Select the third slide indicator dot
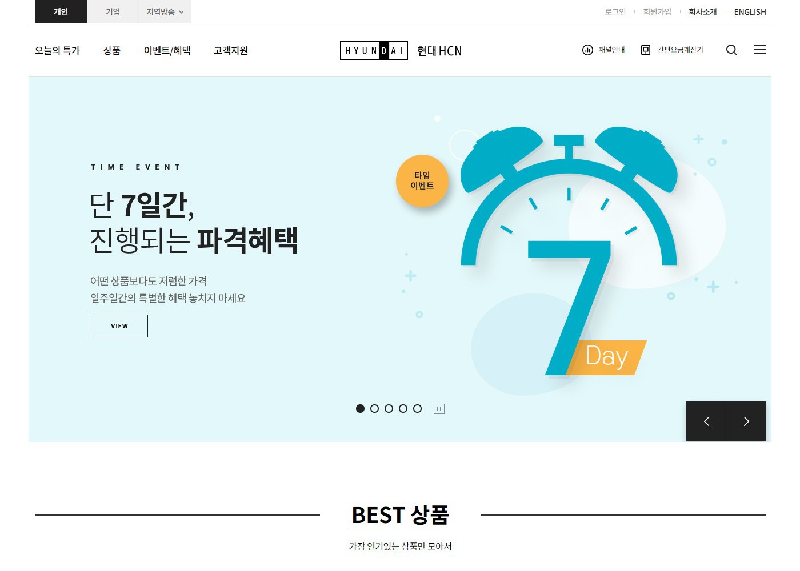The width and height of the screenshot is (800, 571). [x=389, y=409]
